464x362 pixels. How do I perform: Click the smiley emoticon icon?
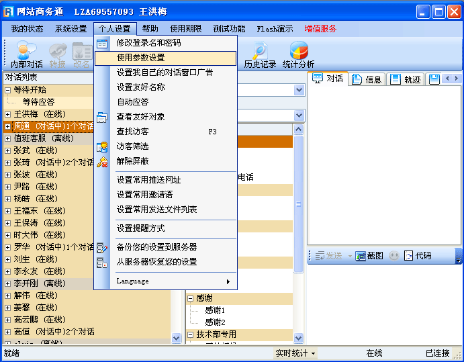pos(393,256)
